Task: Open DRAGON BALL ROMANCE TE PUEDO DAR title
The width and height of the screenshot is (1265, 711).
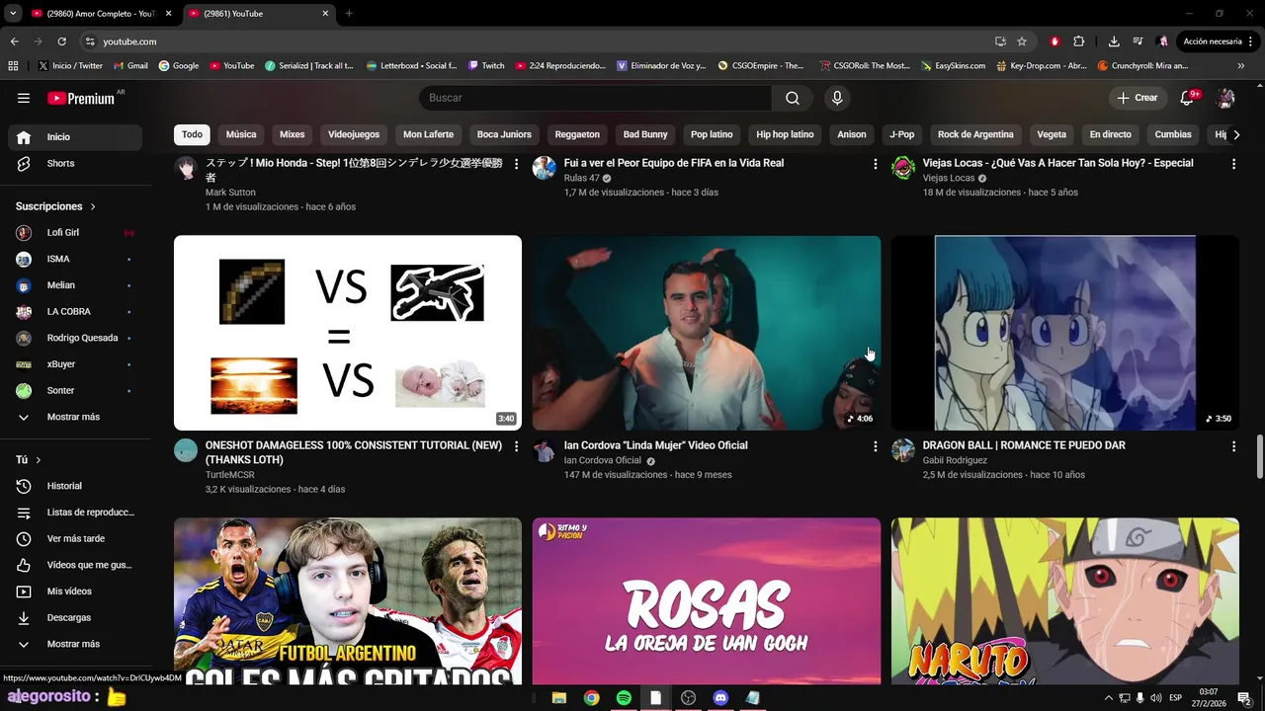Action: [x=1023, y=445]
